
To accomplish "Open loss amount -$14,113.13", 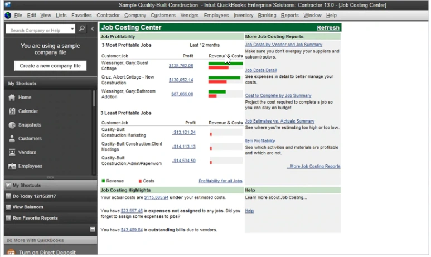I will [x=183, y=147].
